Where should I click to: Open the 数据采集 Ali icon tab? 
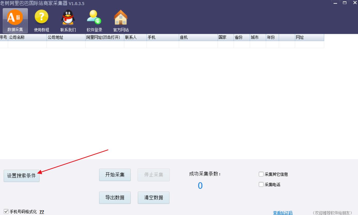coord(15,21)
